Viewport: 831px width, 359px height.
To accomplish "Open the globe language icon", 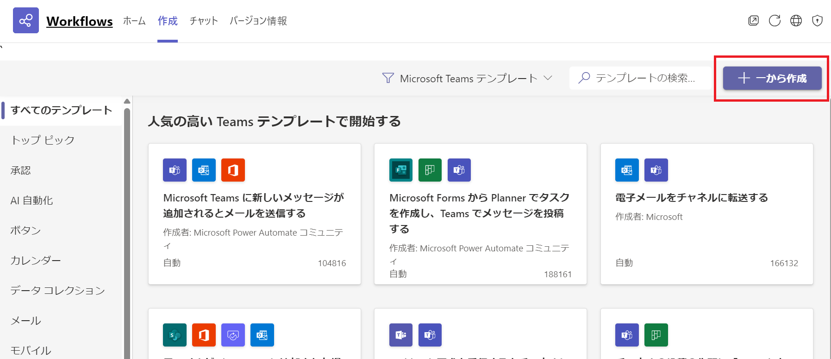I will [x=796, y=20].
